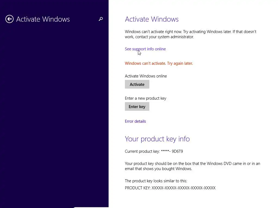Select the current product key ending 9D6T9
Screen dimensions: 278x208
(154, 151)
